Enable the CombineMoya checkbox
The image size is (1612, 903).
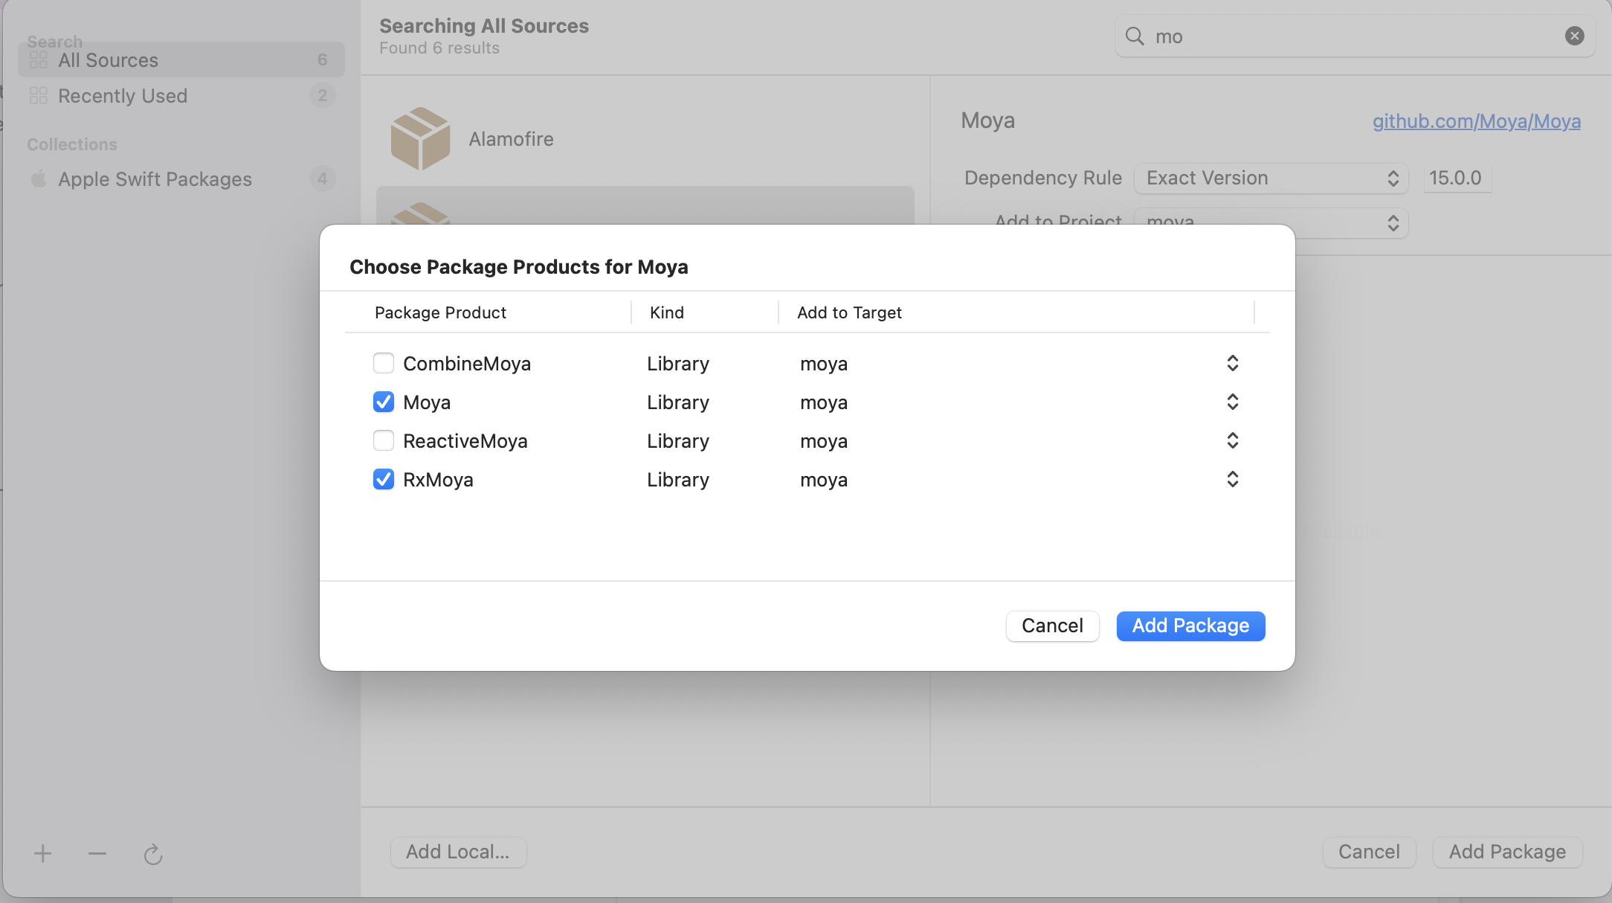[x=384, y=364]
